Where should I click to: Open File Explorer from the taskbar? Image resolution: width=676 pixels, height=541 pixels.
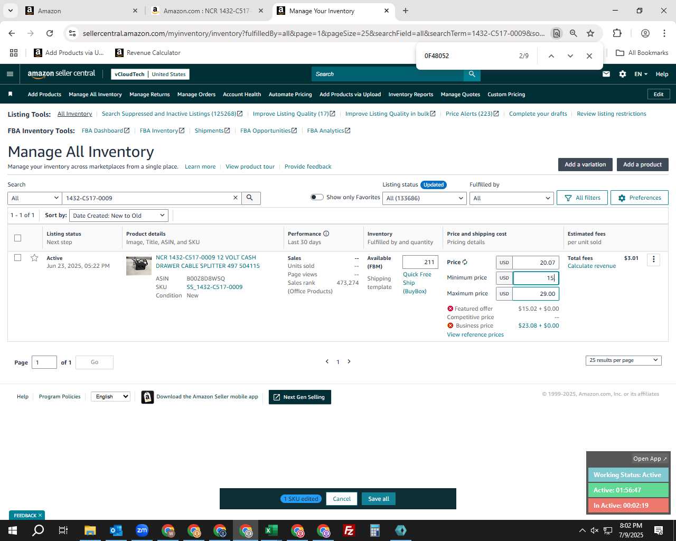(x=90, y=530)
